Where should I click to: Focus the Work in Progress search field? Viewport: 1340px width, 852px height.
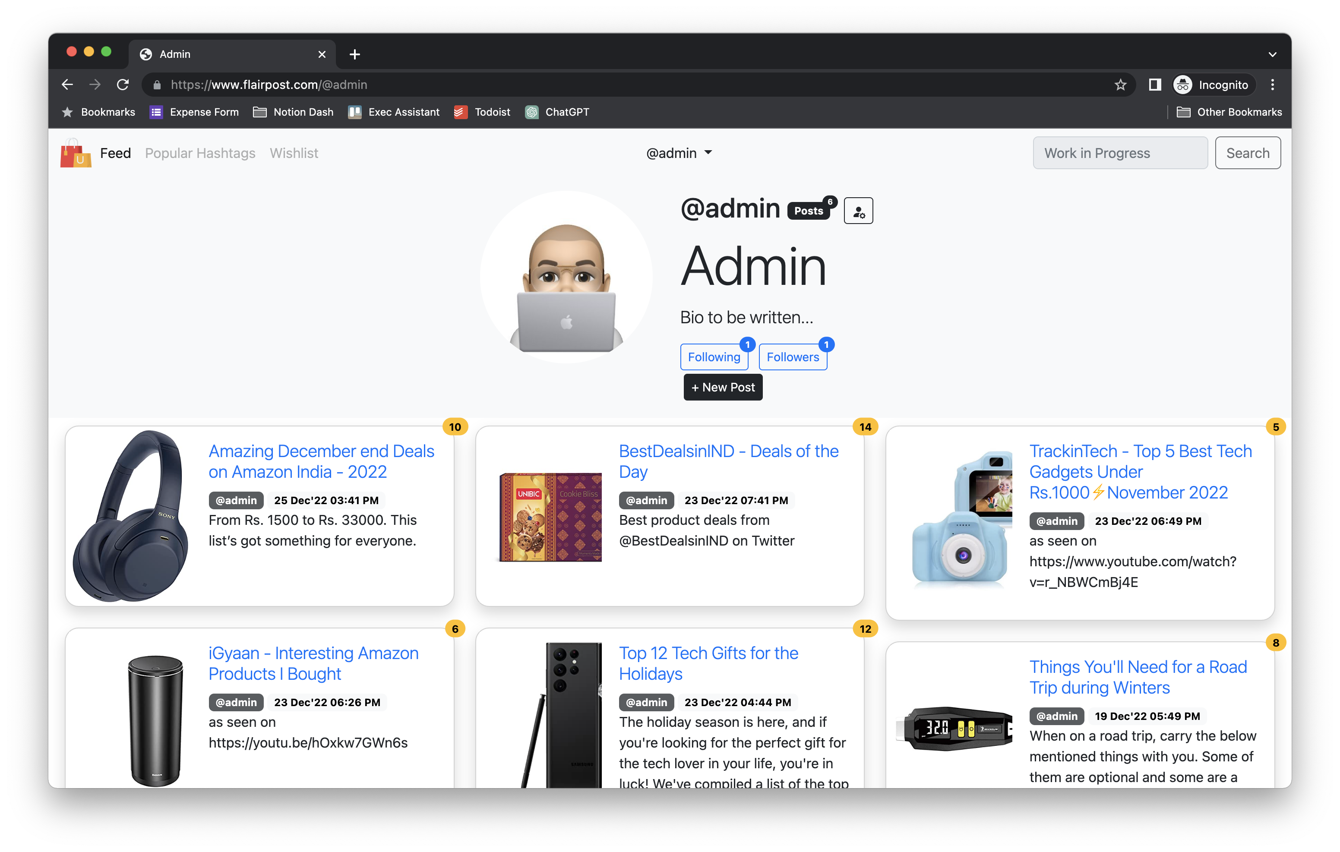[1120, 153]
